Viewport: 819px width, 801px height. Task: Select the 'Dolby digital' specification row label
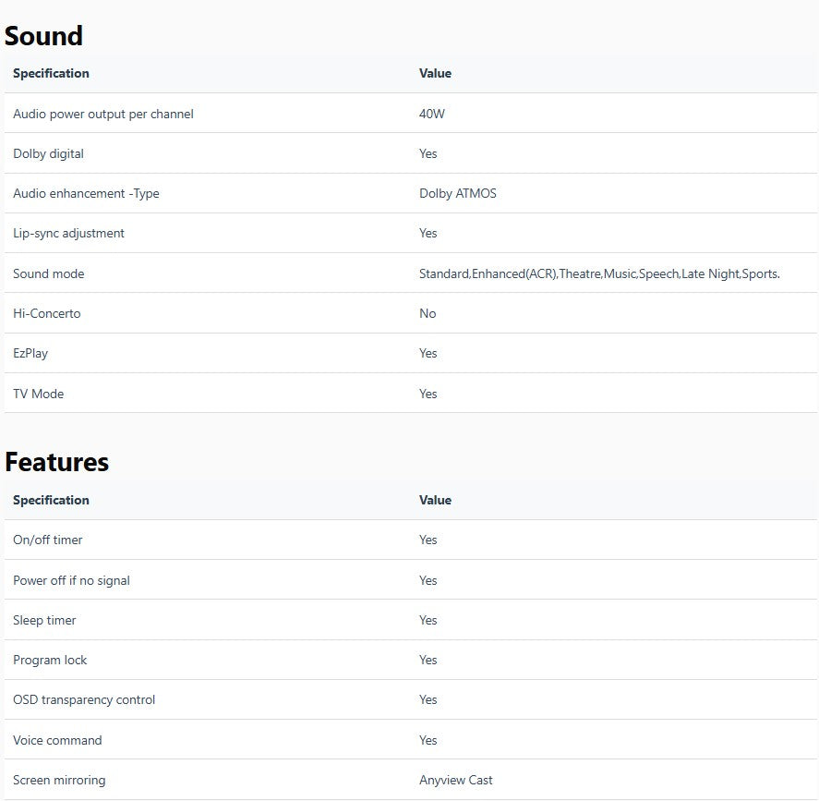48,154
